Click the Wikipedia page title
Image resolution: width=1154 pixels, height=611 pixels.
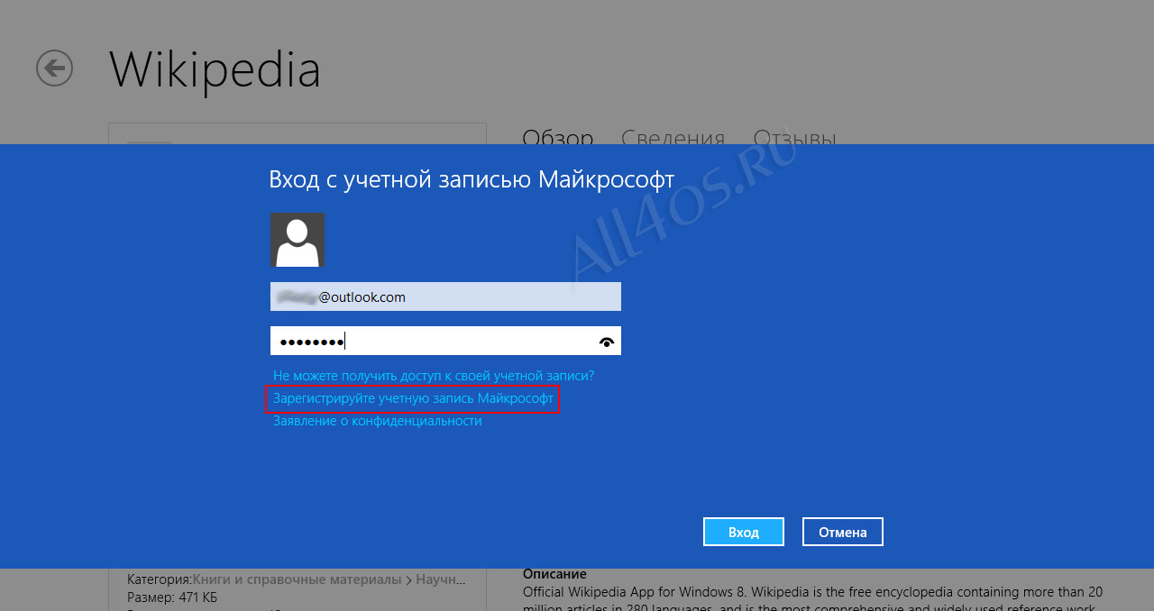[x=215, y=69]
